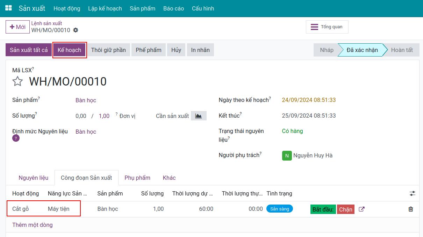Click the Bàn học product field value
Image resolution: width=423 pixels, height=237 pixels.
[x=86, y=100]
